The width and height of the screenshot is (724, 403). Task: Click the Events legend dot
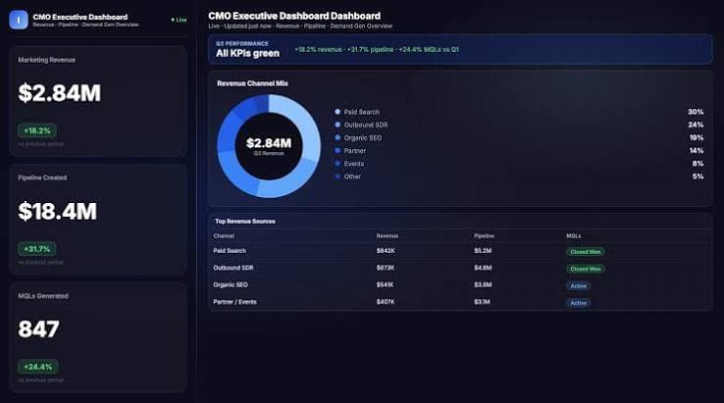(337, 164)
